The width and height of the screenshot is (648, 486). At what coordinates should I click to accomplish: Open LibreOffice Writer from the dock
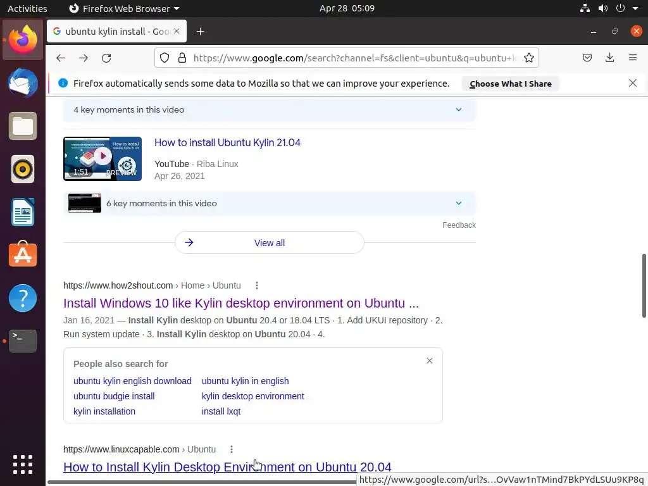(x=23, y=212)
